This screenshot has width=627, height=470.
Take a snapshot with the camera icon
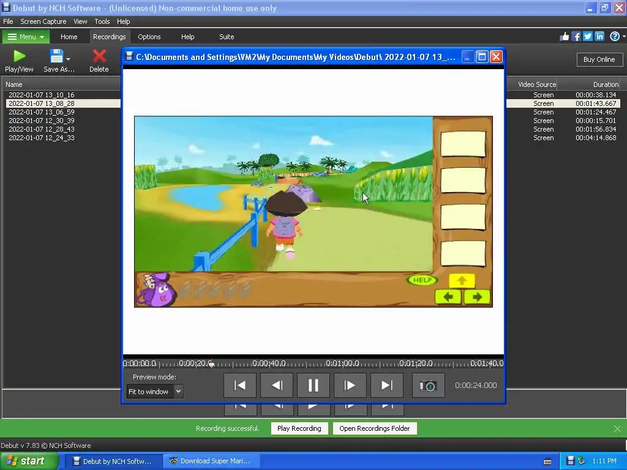click(x=428, y=386)
